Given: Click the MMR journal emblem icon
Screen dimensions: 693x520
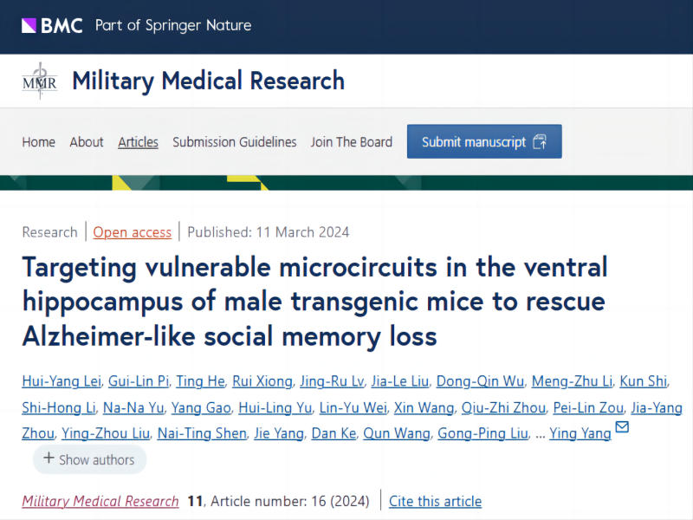Looking at the screenshot, I should tap(39, 81).
